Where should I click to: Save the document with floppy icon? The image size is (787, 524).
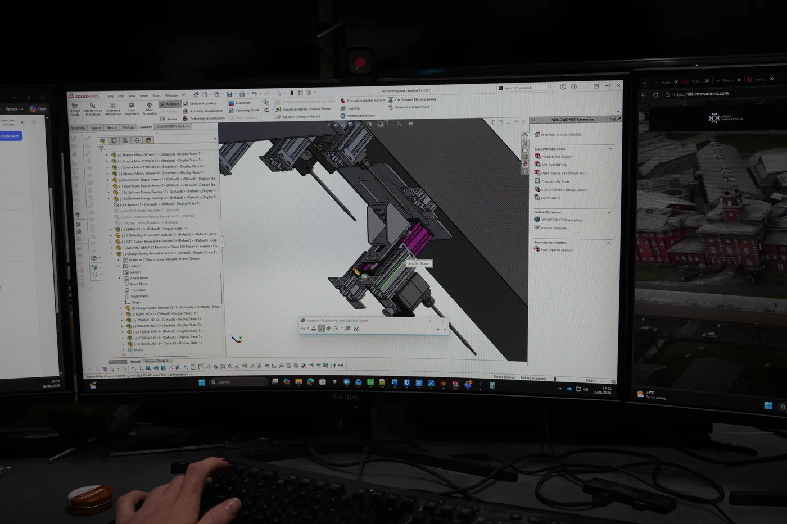tap(229, 94)
